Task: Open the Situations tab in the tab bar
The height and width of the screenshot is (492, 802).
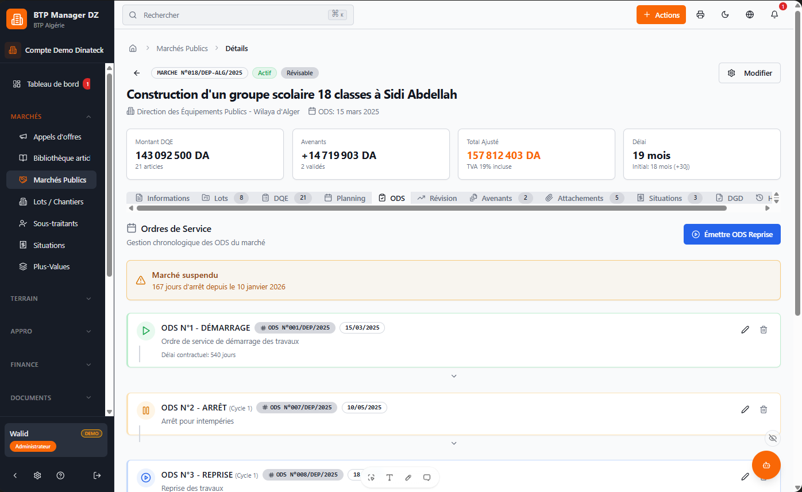Action: [670, 198]
